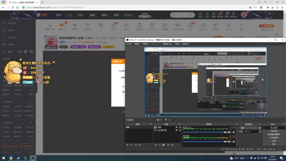The width and height of the screenshot is (286, 161).
Task: Click the alarm clock icon in Douyu streamer toolbar
Action: coord(165,25)
